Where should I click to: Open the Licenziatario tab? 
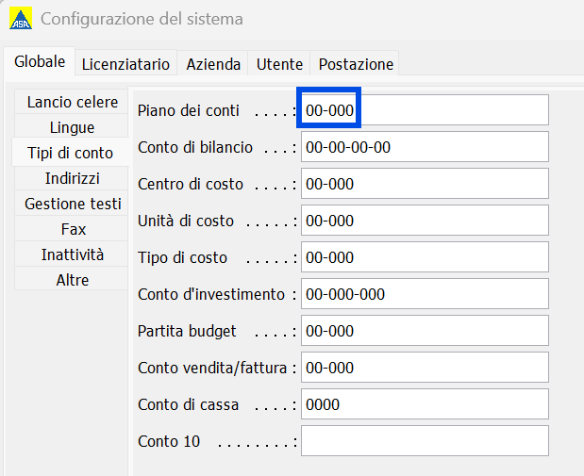pyautogui.click(x=125, y=64)
